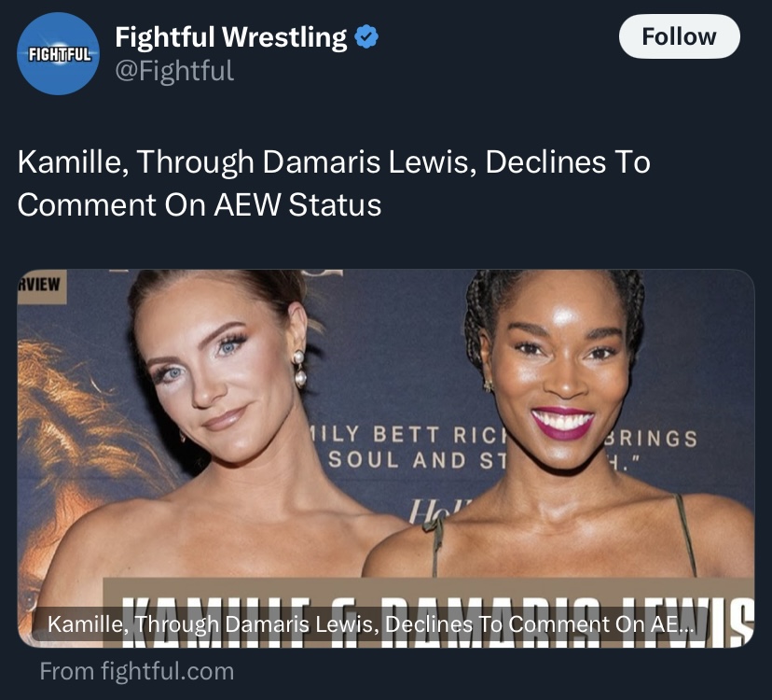Open the Fightful Wrestling display name
Image resolution: width=772 pixels, height=700 pixels.
(231, 37)
